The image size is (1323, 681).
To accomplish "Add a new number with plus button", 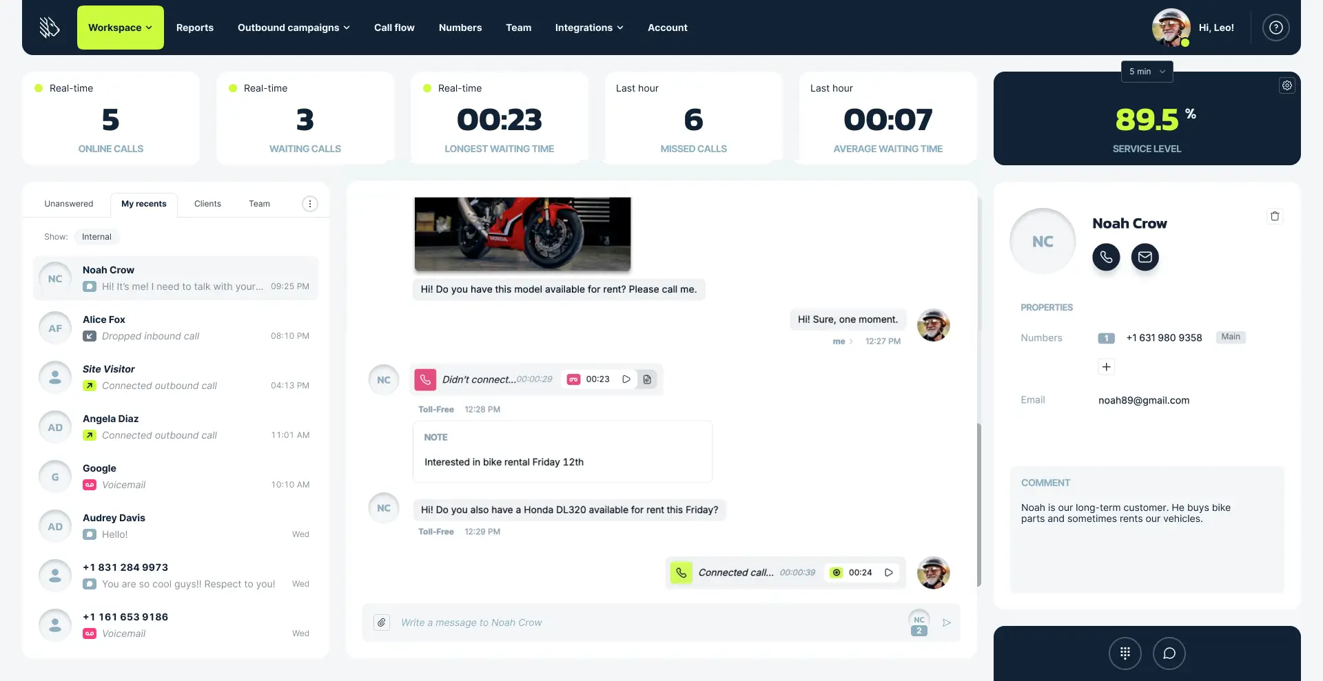I will [1106, 367].
